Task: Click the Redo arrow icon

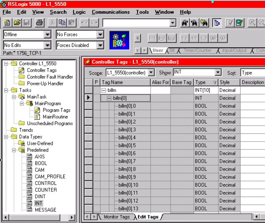Action: pos(94,23)
